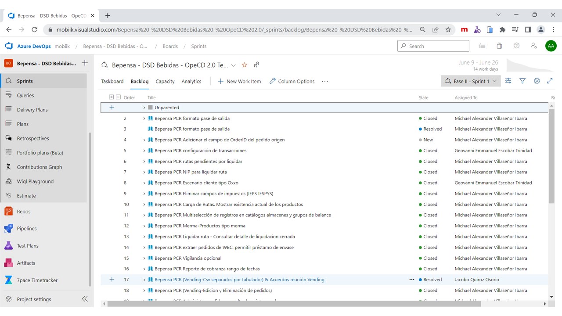Collapse the left navigation sidebar
562x316 pixels.
(85, 299)
